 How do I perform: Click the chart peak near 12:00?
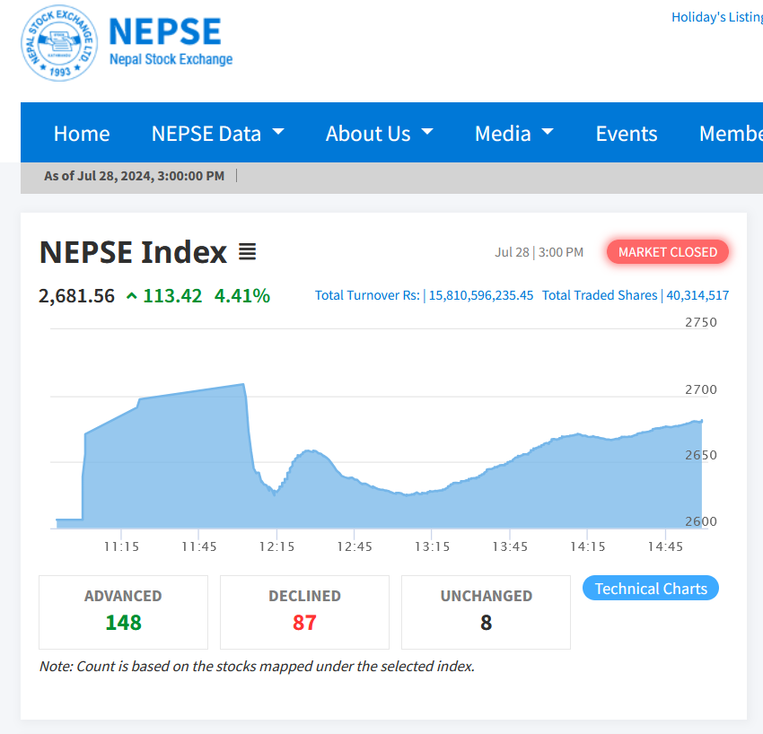coord(243,385)
